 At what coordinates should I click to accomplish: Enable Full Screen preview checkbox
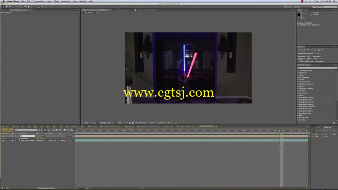(314, 61)
